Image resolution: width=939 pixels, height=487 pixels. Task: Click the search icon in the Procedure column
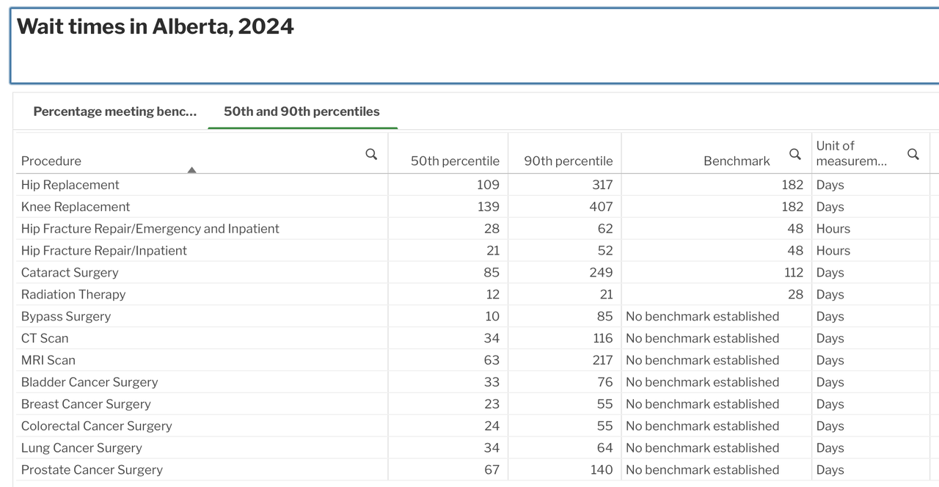(x=371, y=154)
